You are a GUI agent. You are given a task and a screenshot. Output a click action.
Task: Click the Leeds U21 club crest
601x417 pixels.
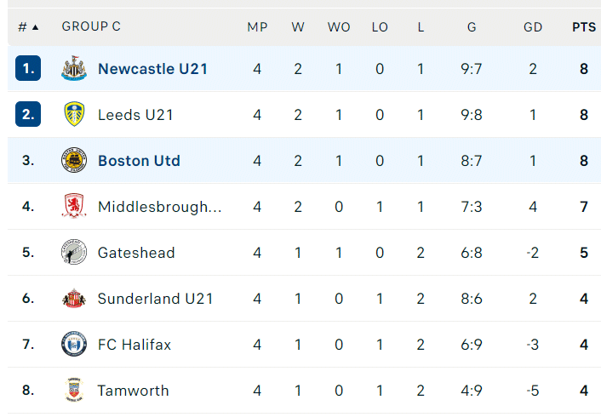pos(74,114)
